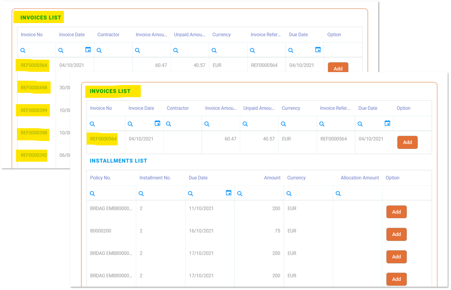
Task: Open Invoice Date calendar picker in front invoices list
Action: [x=157, y=123]
